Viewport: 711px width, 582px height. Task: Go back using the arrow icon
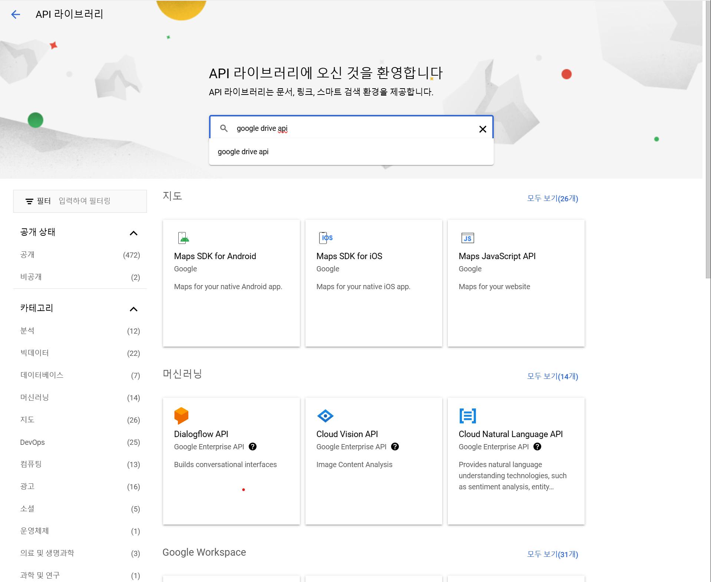point(16,14)
